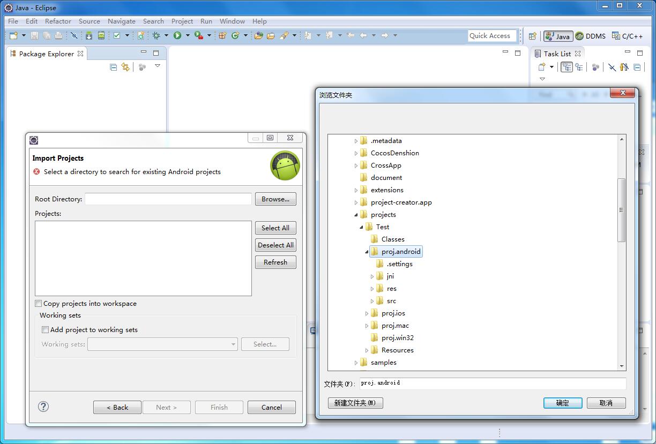Switch to the C/C++ perspective
Image resolution: width=656 pixels, height=444 pixels.
click(628, 36)
